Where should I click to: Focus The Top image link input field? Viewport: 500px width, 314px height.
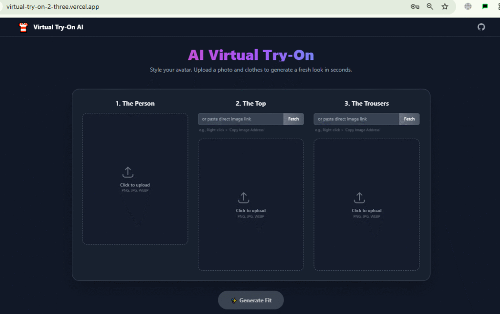241,119
